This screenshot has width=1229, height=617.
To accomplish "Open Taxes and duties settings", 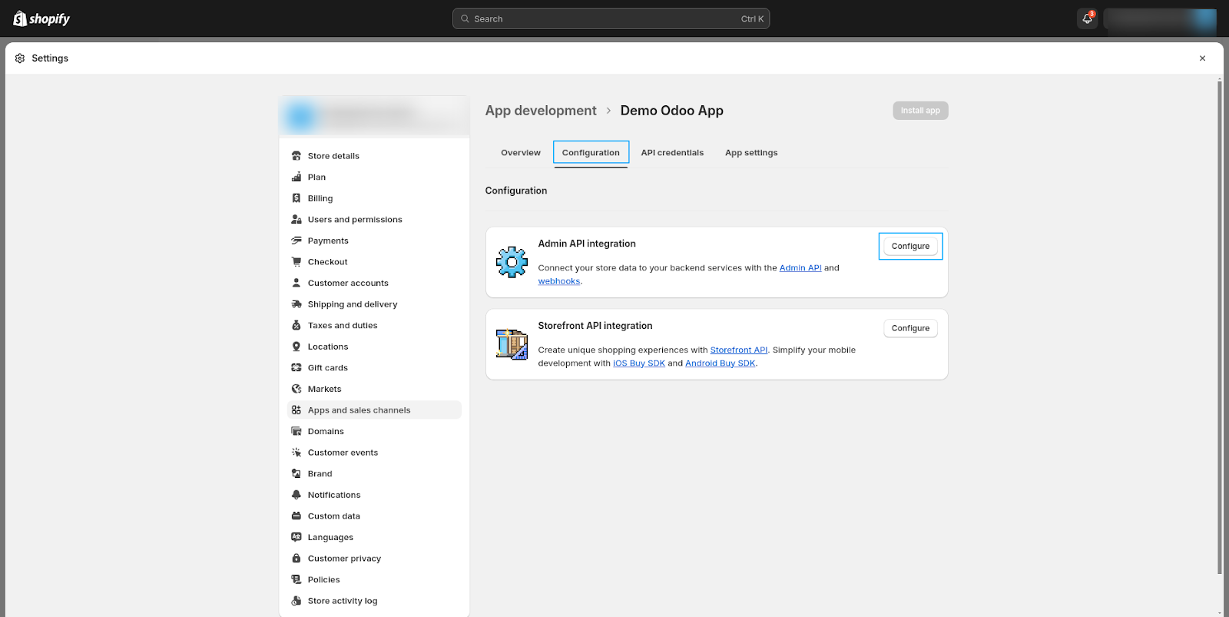I will click(374, 326).
